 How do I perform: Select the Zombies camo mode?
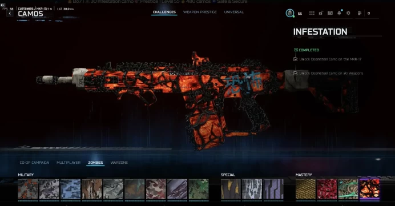pyautogui.click(x=95, y=163)
